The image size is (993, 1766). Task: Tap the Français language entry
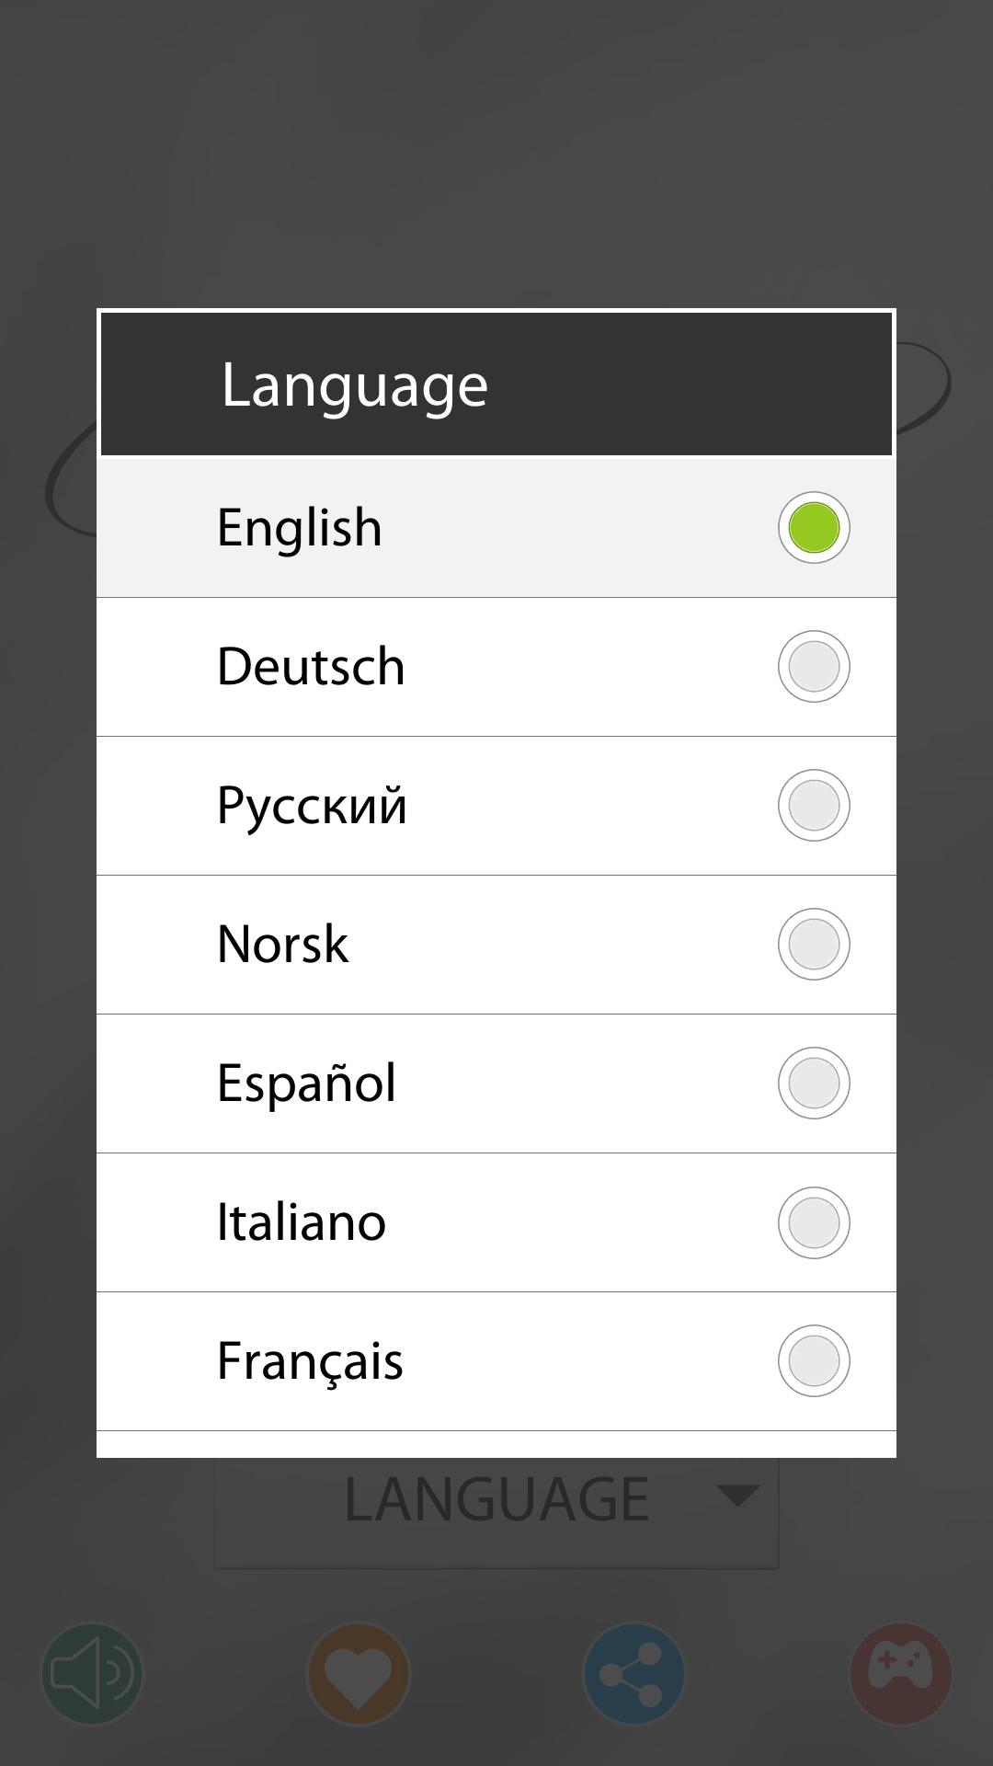pos(310,1361)
